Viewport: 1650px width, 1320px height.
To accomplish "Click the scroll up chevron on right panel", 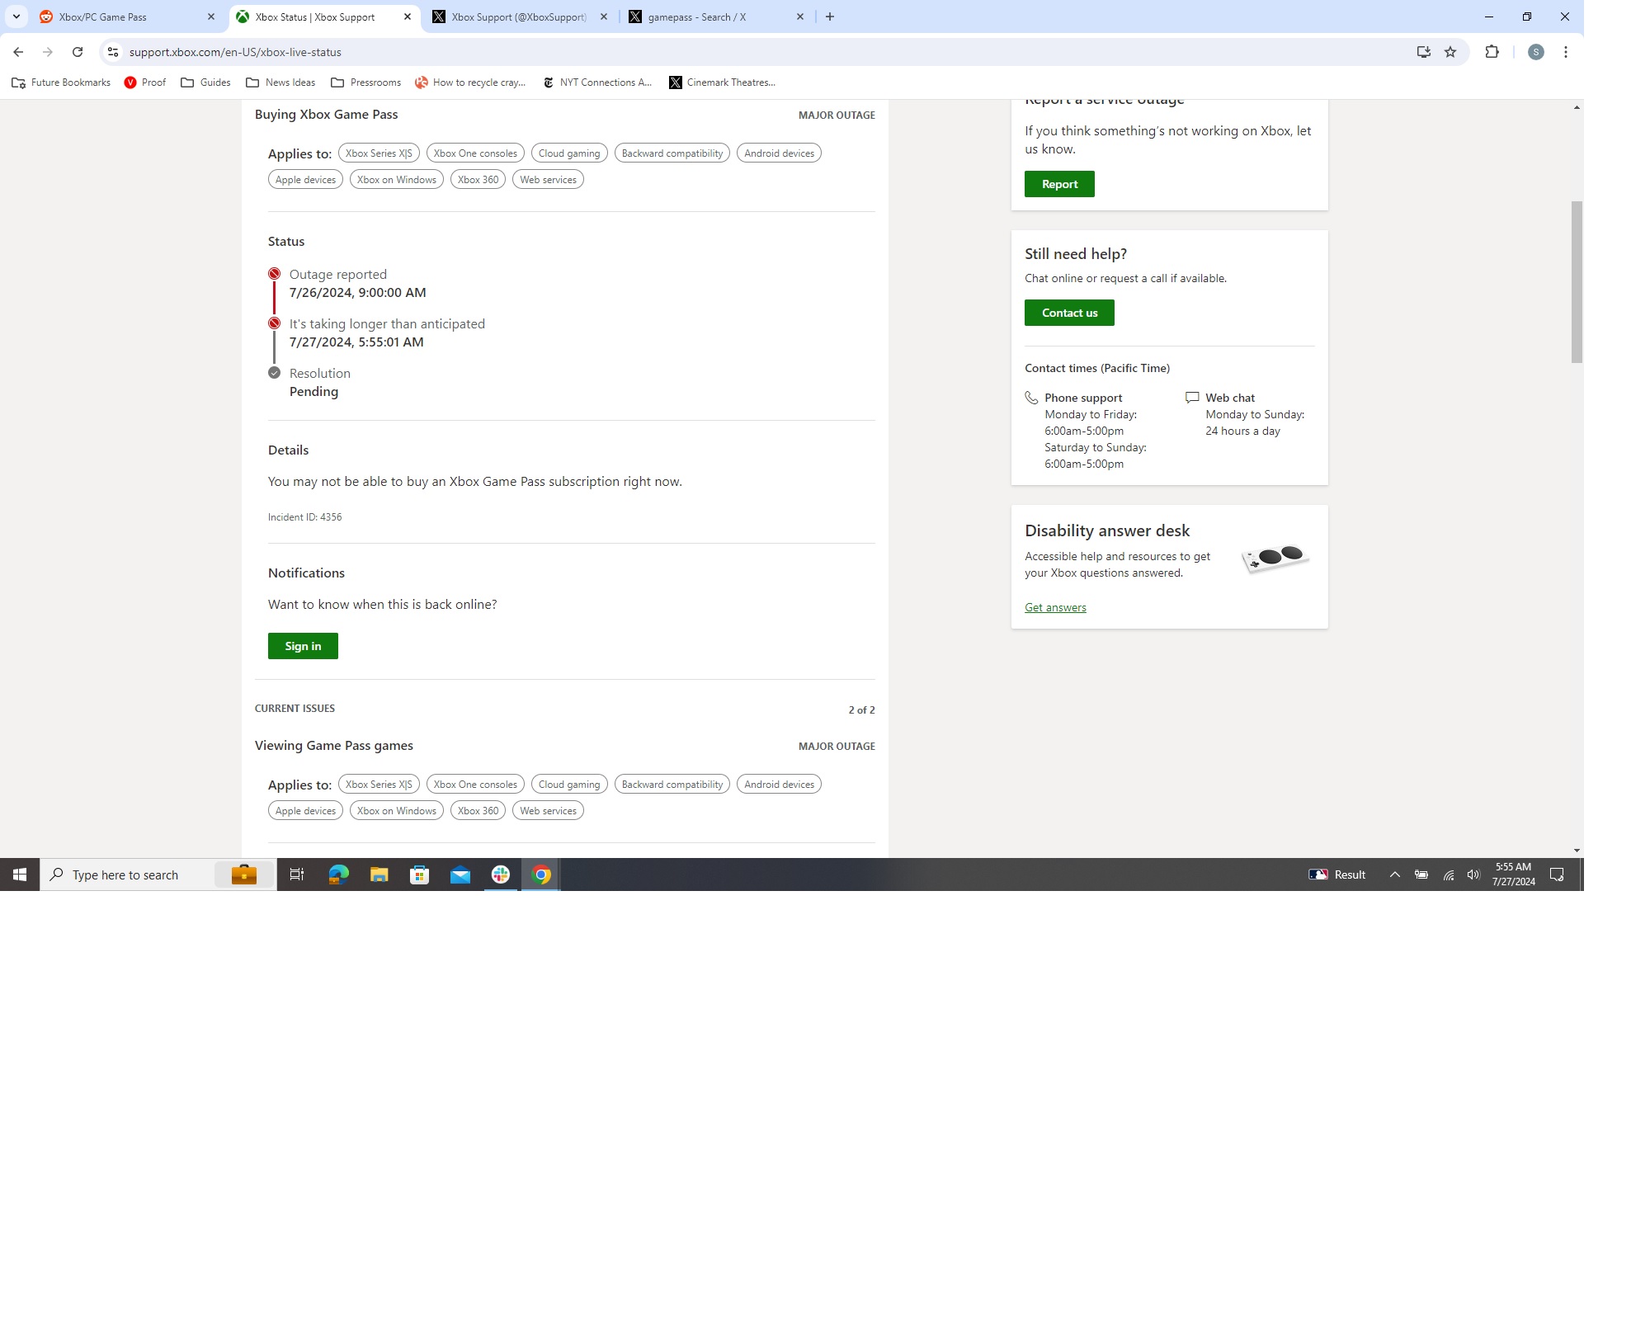I will [x=1577, y=106].
